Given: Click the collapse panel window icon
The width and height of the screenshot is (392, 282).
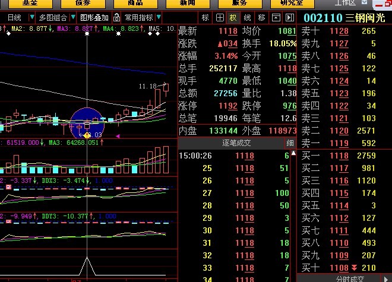Looking at the screenshot, I should [x=276, y=17].
